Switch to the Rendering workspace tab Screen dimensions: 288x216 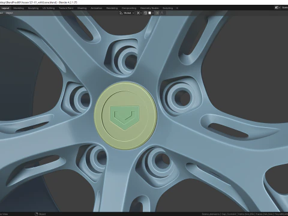[x=112, y=8]
